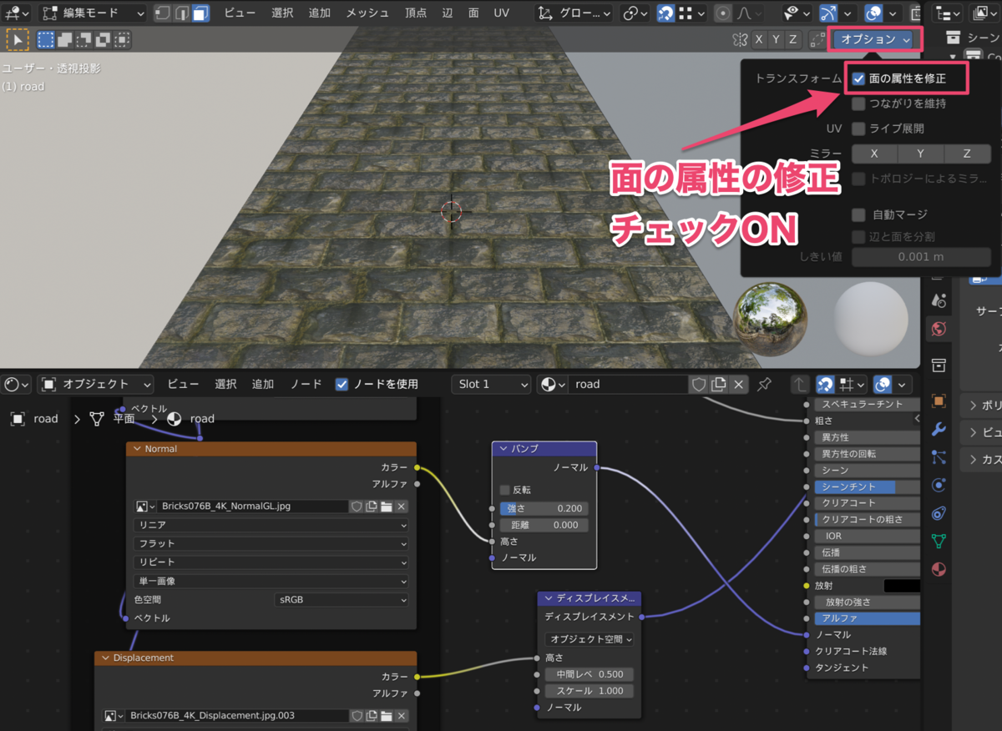Select the Tweak tool in the viewport toolbar
The height and width of the screenshot is (731, 1002).
(17, 38)
